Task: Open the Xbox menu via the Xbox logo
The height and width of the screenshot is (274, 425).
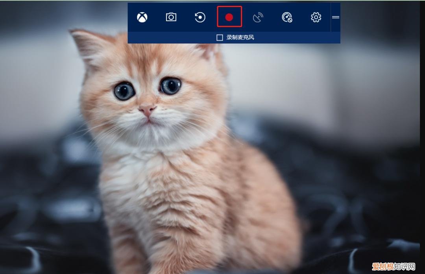Action: coord(142,17)
